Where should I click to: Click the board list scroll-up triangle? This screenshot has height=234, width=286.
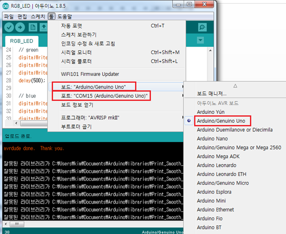tap(235, 86)
